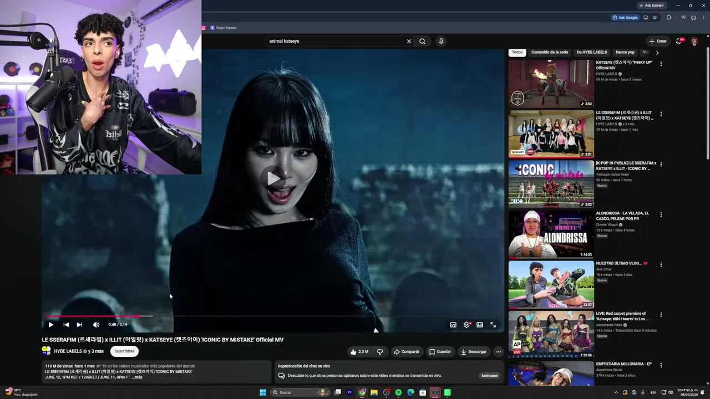The height and width of the screenshot is (399, 710).
Task: Open the Chrome three-dot menu
Action: (703, 17)
